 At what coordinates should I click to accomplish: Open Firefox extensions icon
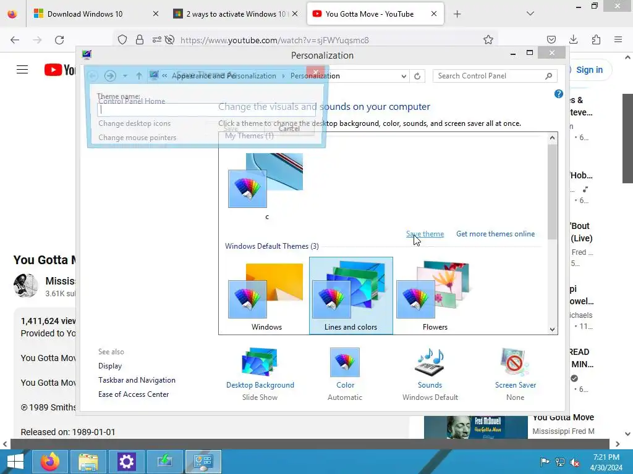pyautogui.click(x=596, y=39)
